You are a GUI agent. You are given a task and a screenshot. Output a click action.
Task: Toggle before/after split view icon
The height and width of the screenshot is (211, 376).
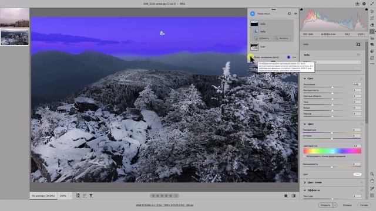pos(294,196)
